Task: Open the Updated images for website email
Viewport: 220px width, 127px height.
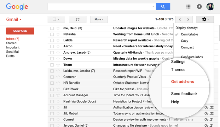Action: coord(134,28)
